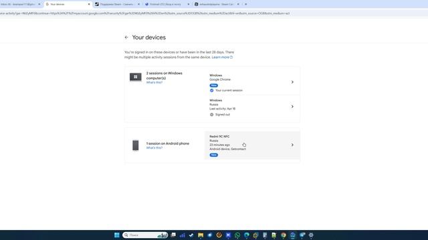Open Google Chrome from the taskbar

(x=284, y=235)
